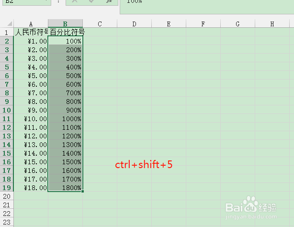Select column B header
The height and width of the screenshot is (227, 294).
(65, 24)
